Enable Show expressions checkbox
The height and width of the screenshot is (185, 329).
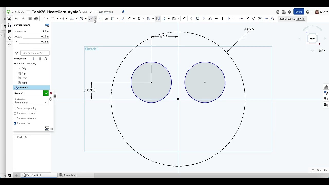coord(15,118)
